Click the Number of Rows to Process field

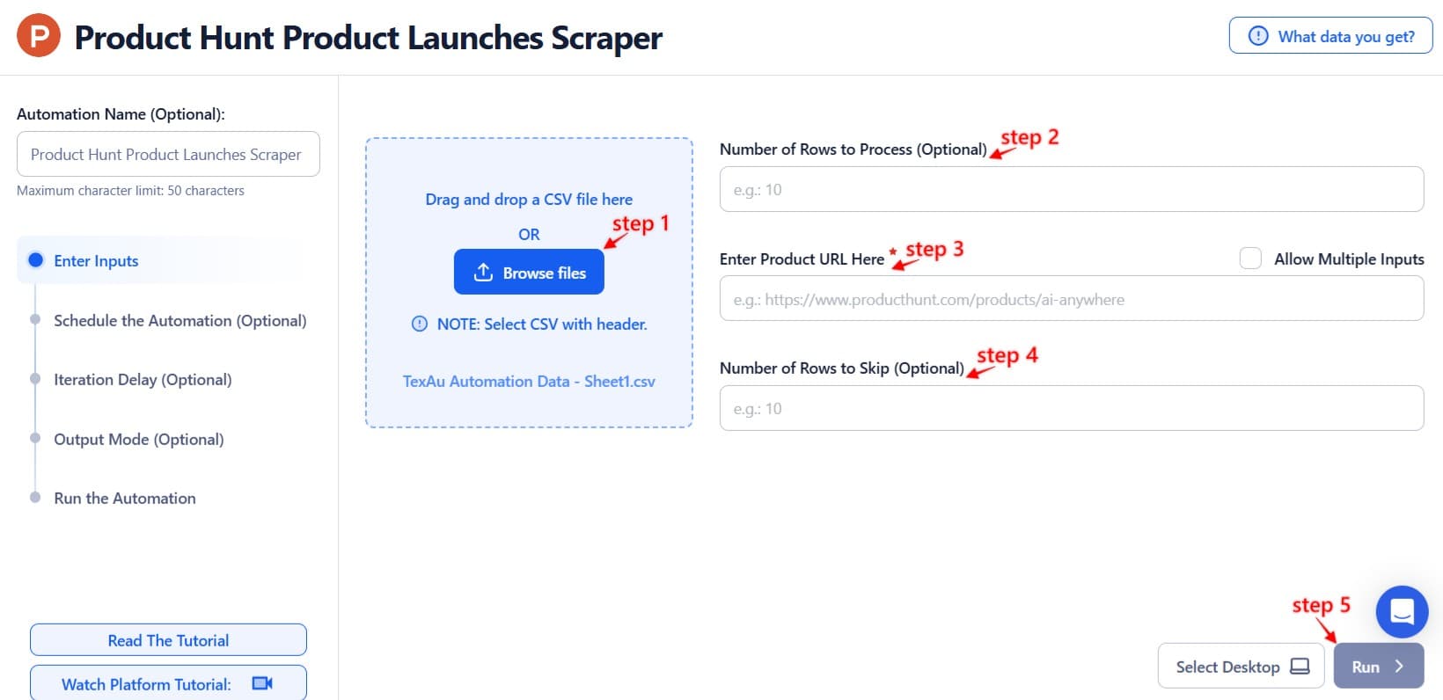pyautogui.click(x=1071, y=189)
